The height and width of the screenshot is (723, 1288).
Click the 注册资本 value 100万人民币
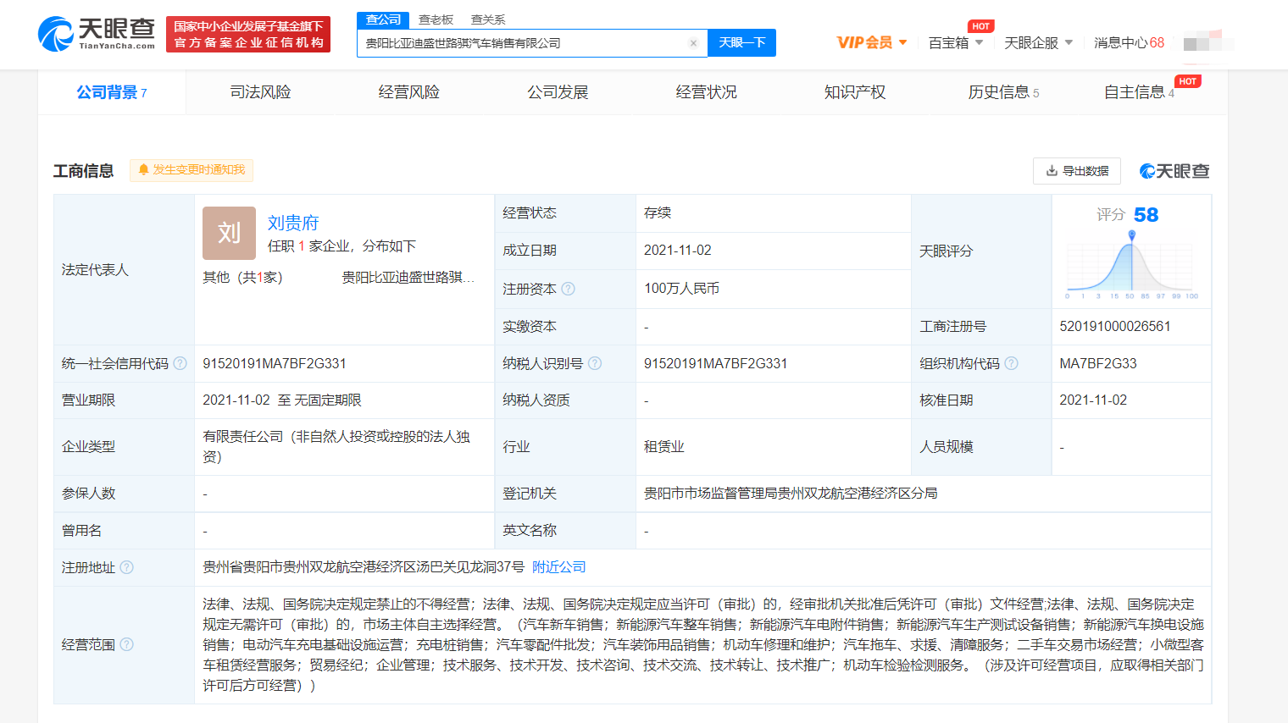click(681, 289)
